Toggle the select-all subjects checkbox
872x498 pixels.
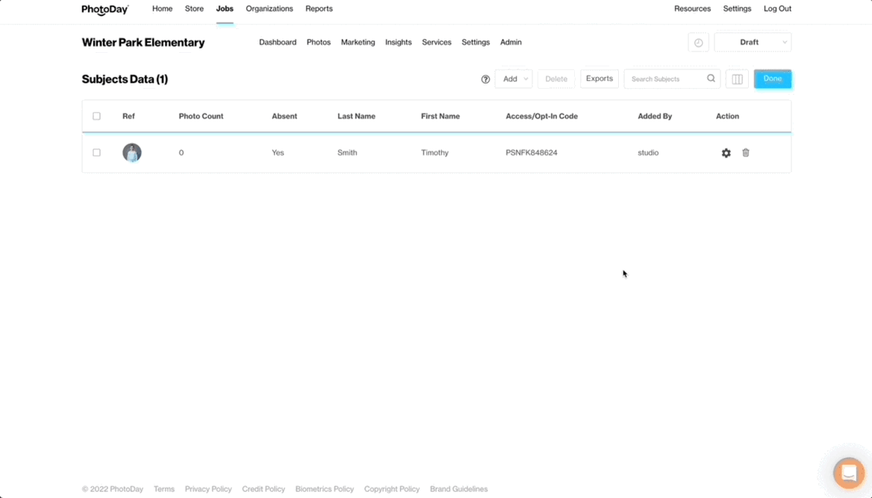point(96,116)
